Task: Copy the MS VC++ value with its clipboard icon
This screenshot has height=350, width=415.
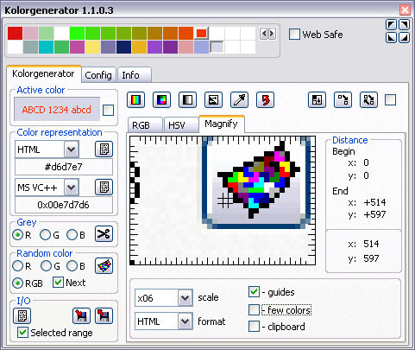Action: click(104, 188)
